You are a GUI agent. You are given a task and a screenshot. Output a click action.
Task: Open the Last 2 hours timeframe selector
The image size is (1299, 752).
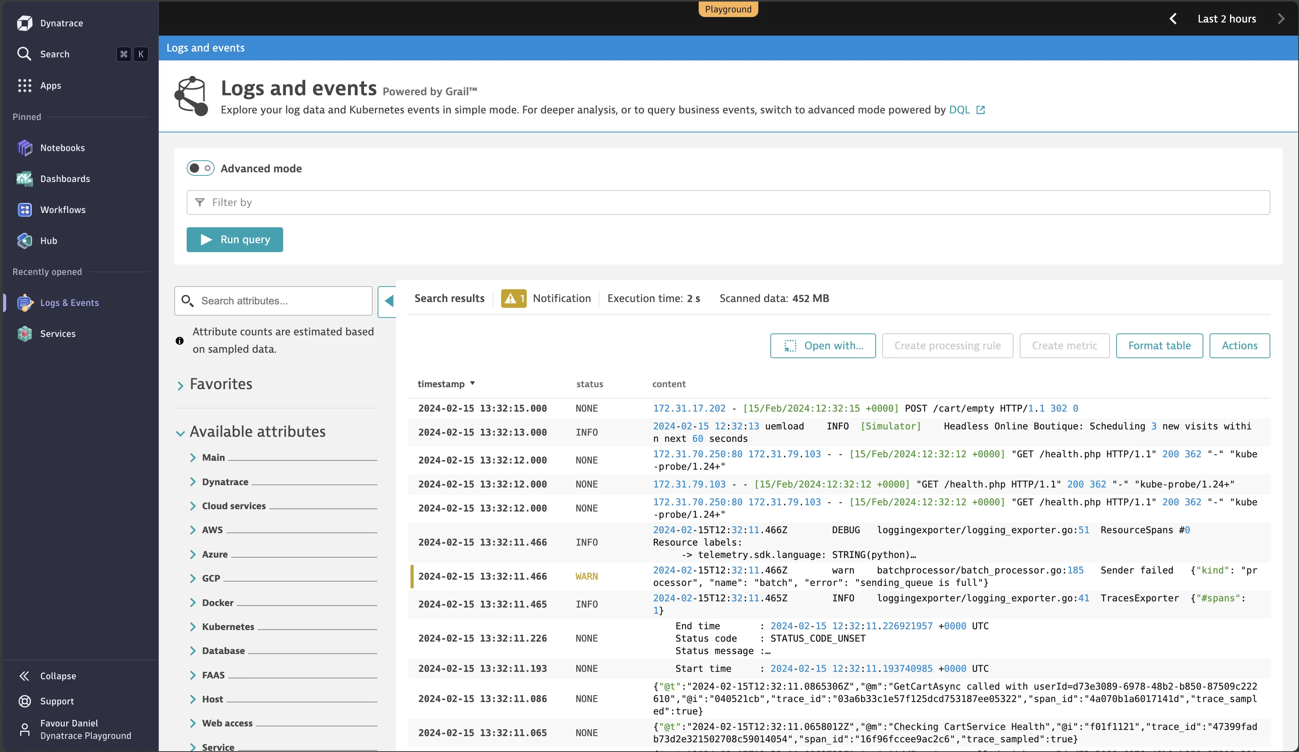tap(1227, 19)
